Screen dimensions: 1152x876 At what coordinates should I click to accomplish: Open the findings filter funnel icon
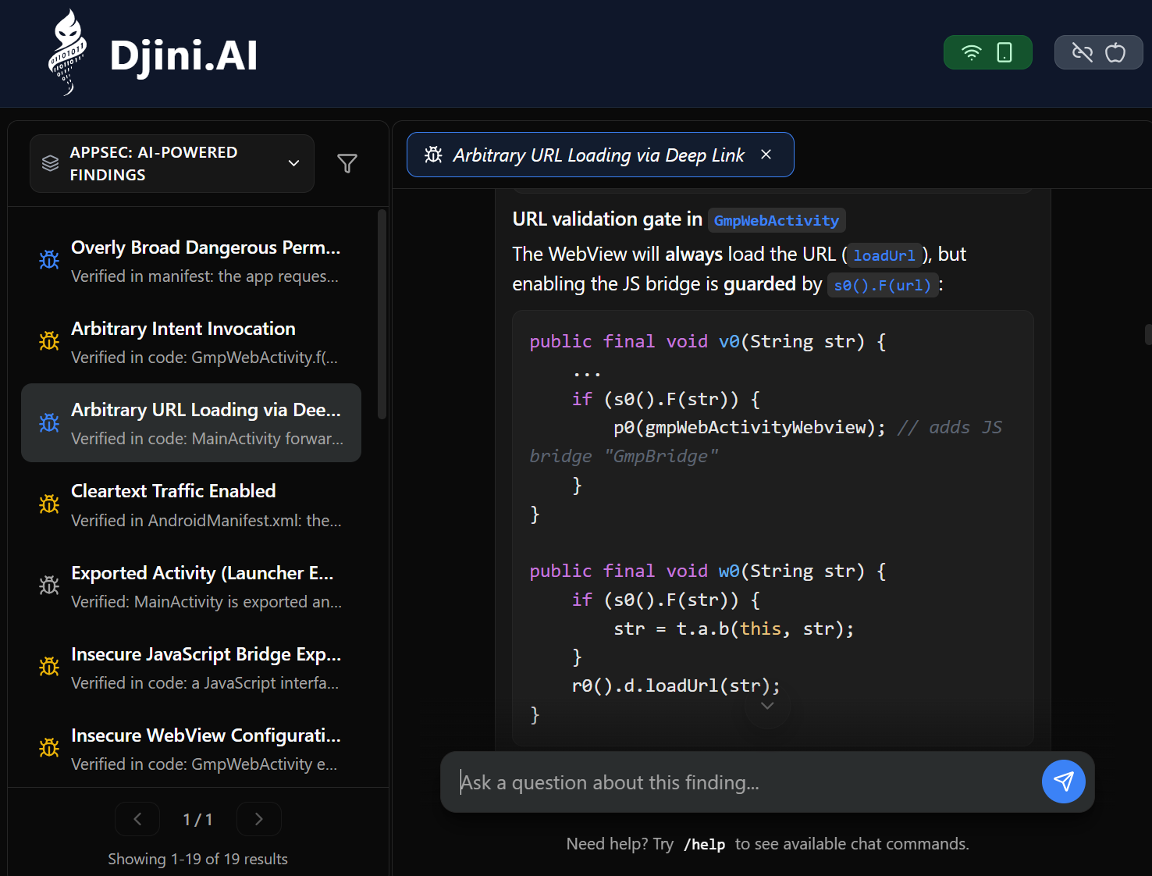[347, 163]
